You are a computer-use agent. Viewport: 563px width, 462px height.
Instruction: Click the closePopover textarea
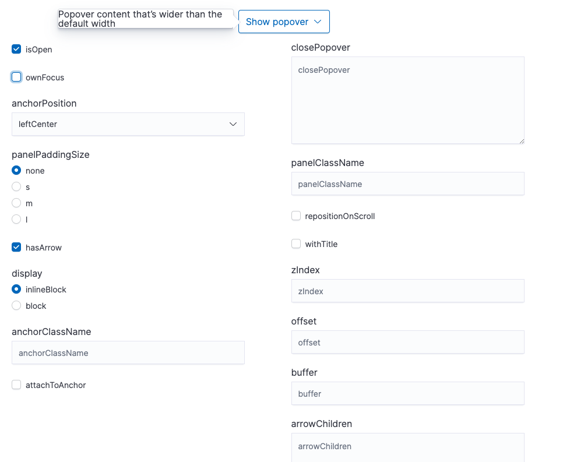[407, 99]
